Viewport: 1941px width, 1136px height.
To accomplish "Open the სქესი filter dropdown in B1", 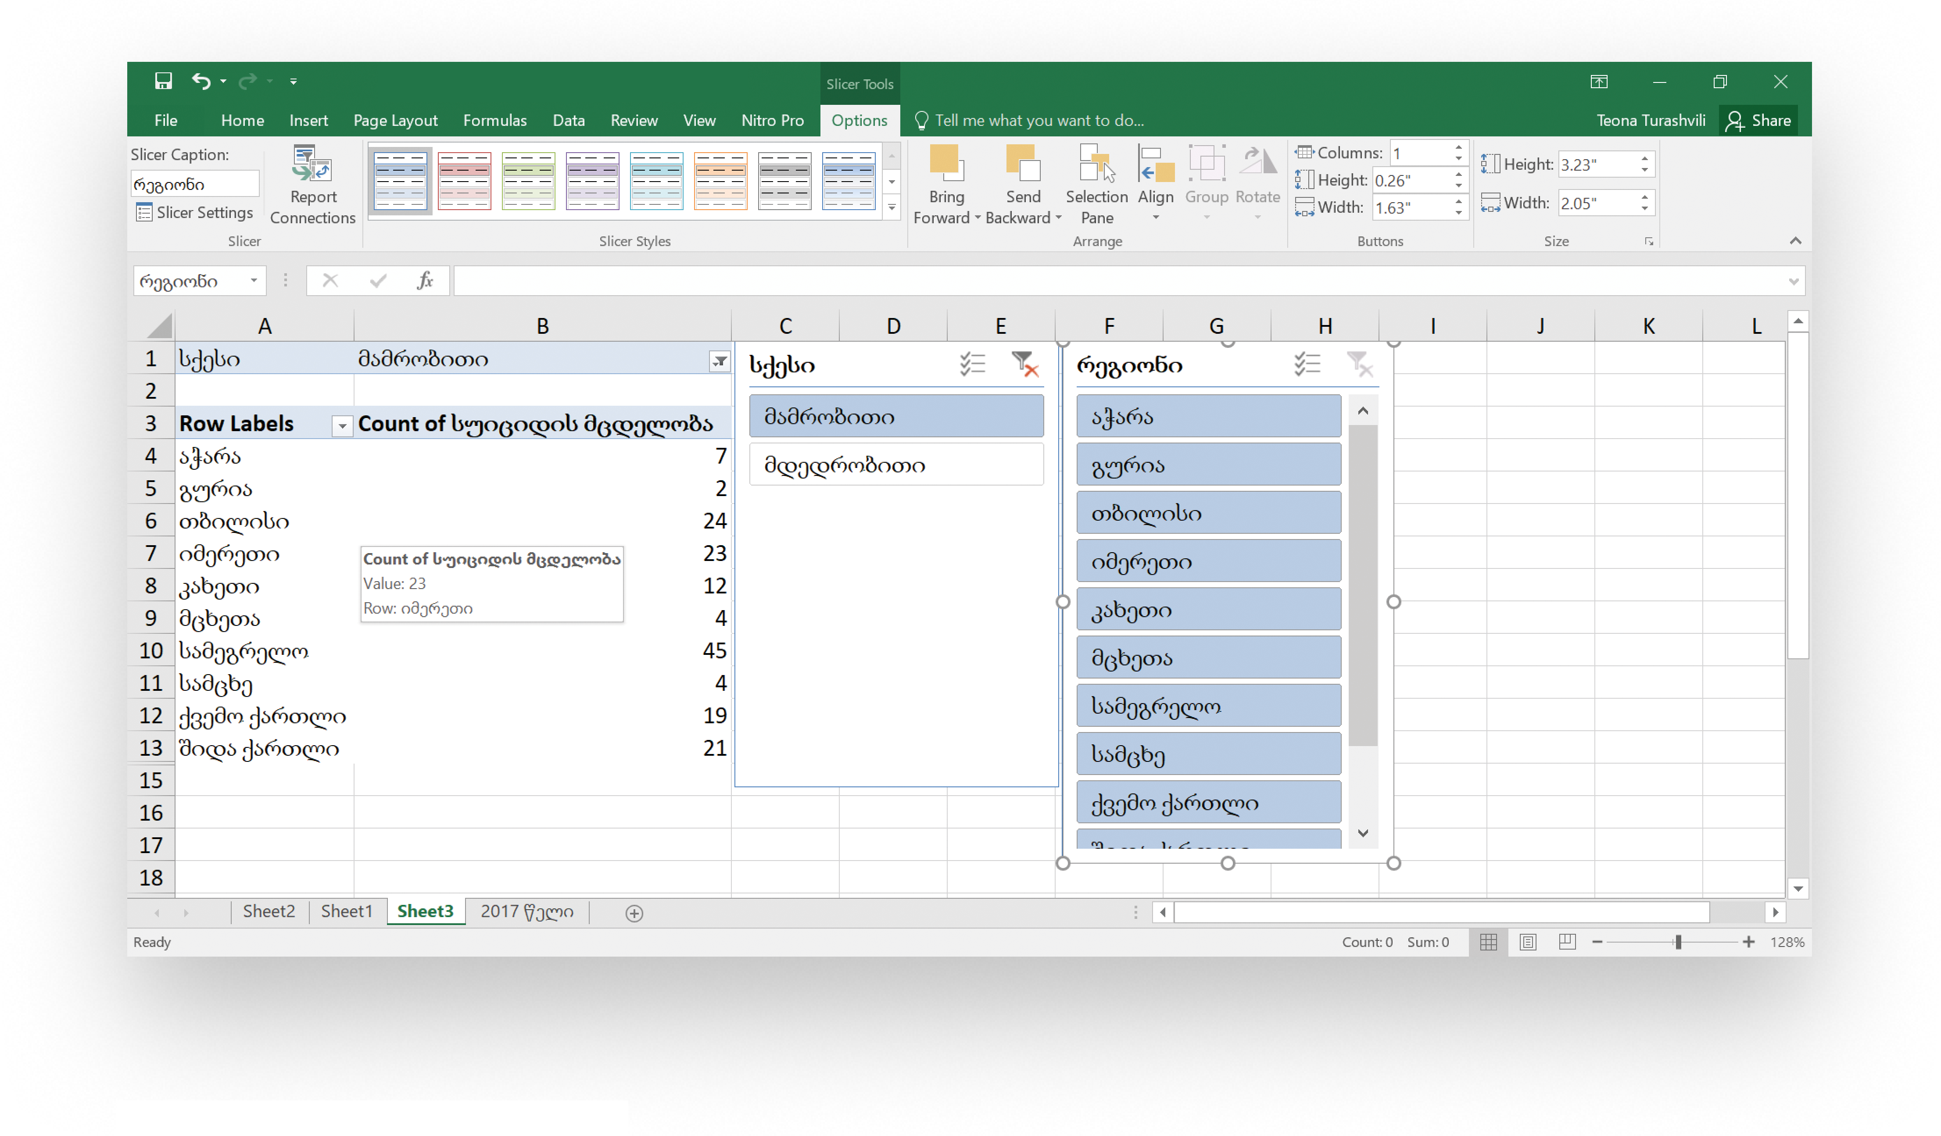I will 719,361.
